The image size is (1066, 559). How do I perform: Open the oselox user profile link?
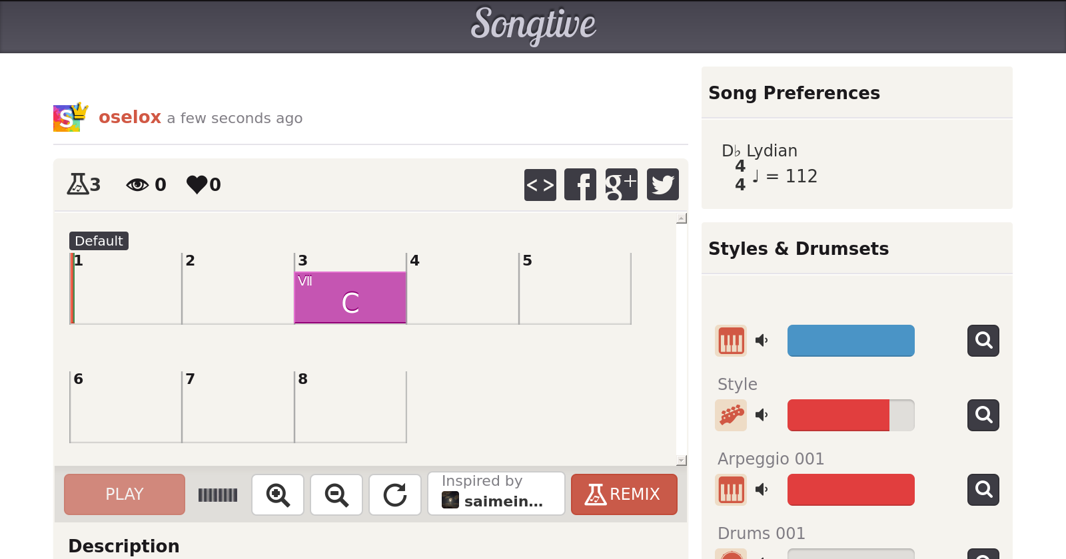(x=130, y=117)
